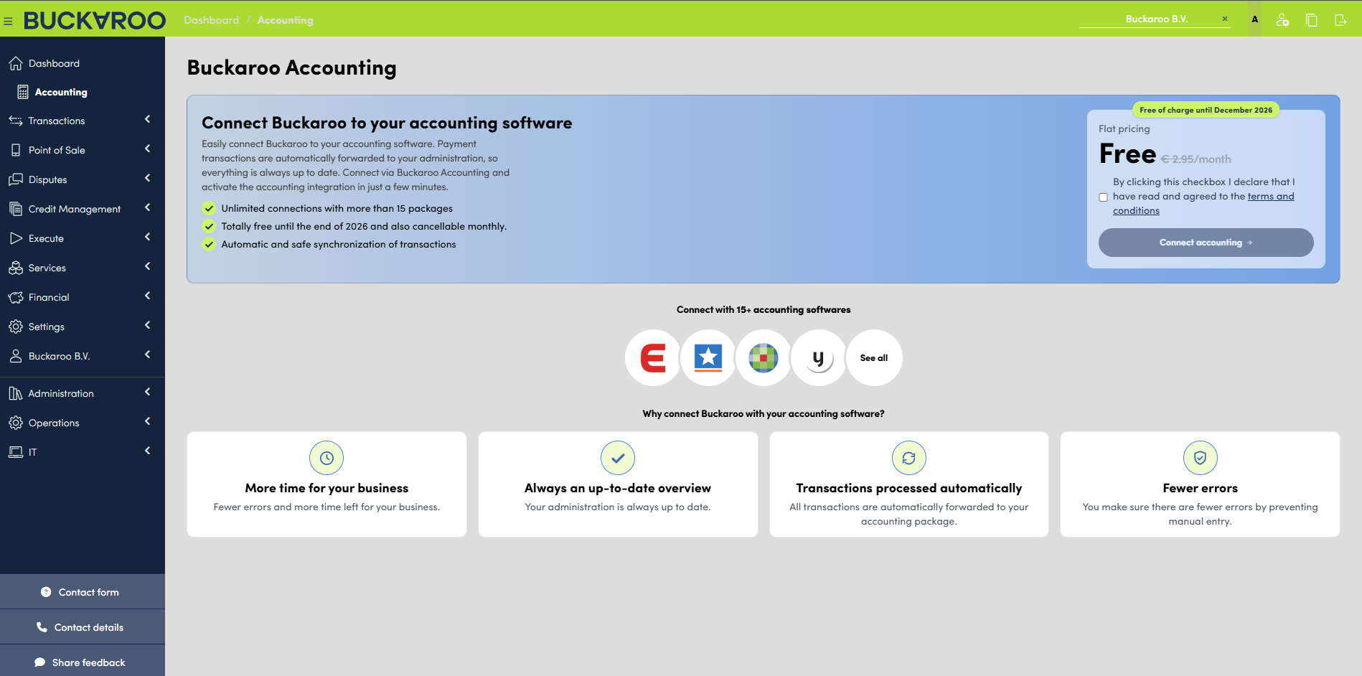The height and width of the screenshot is (676, 1362).
Task: Click the Transactions arrows icon
Action: (16, 121)
